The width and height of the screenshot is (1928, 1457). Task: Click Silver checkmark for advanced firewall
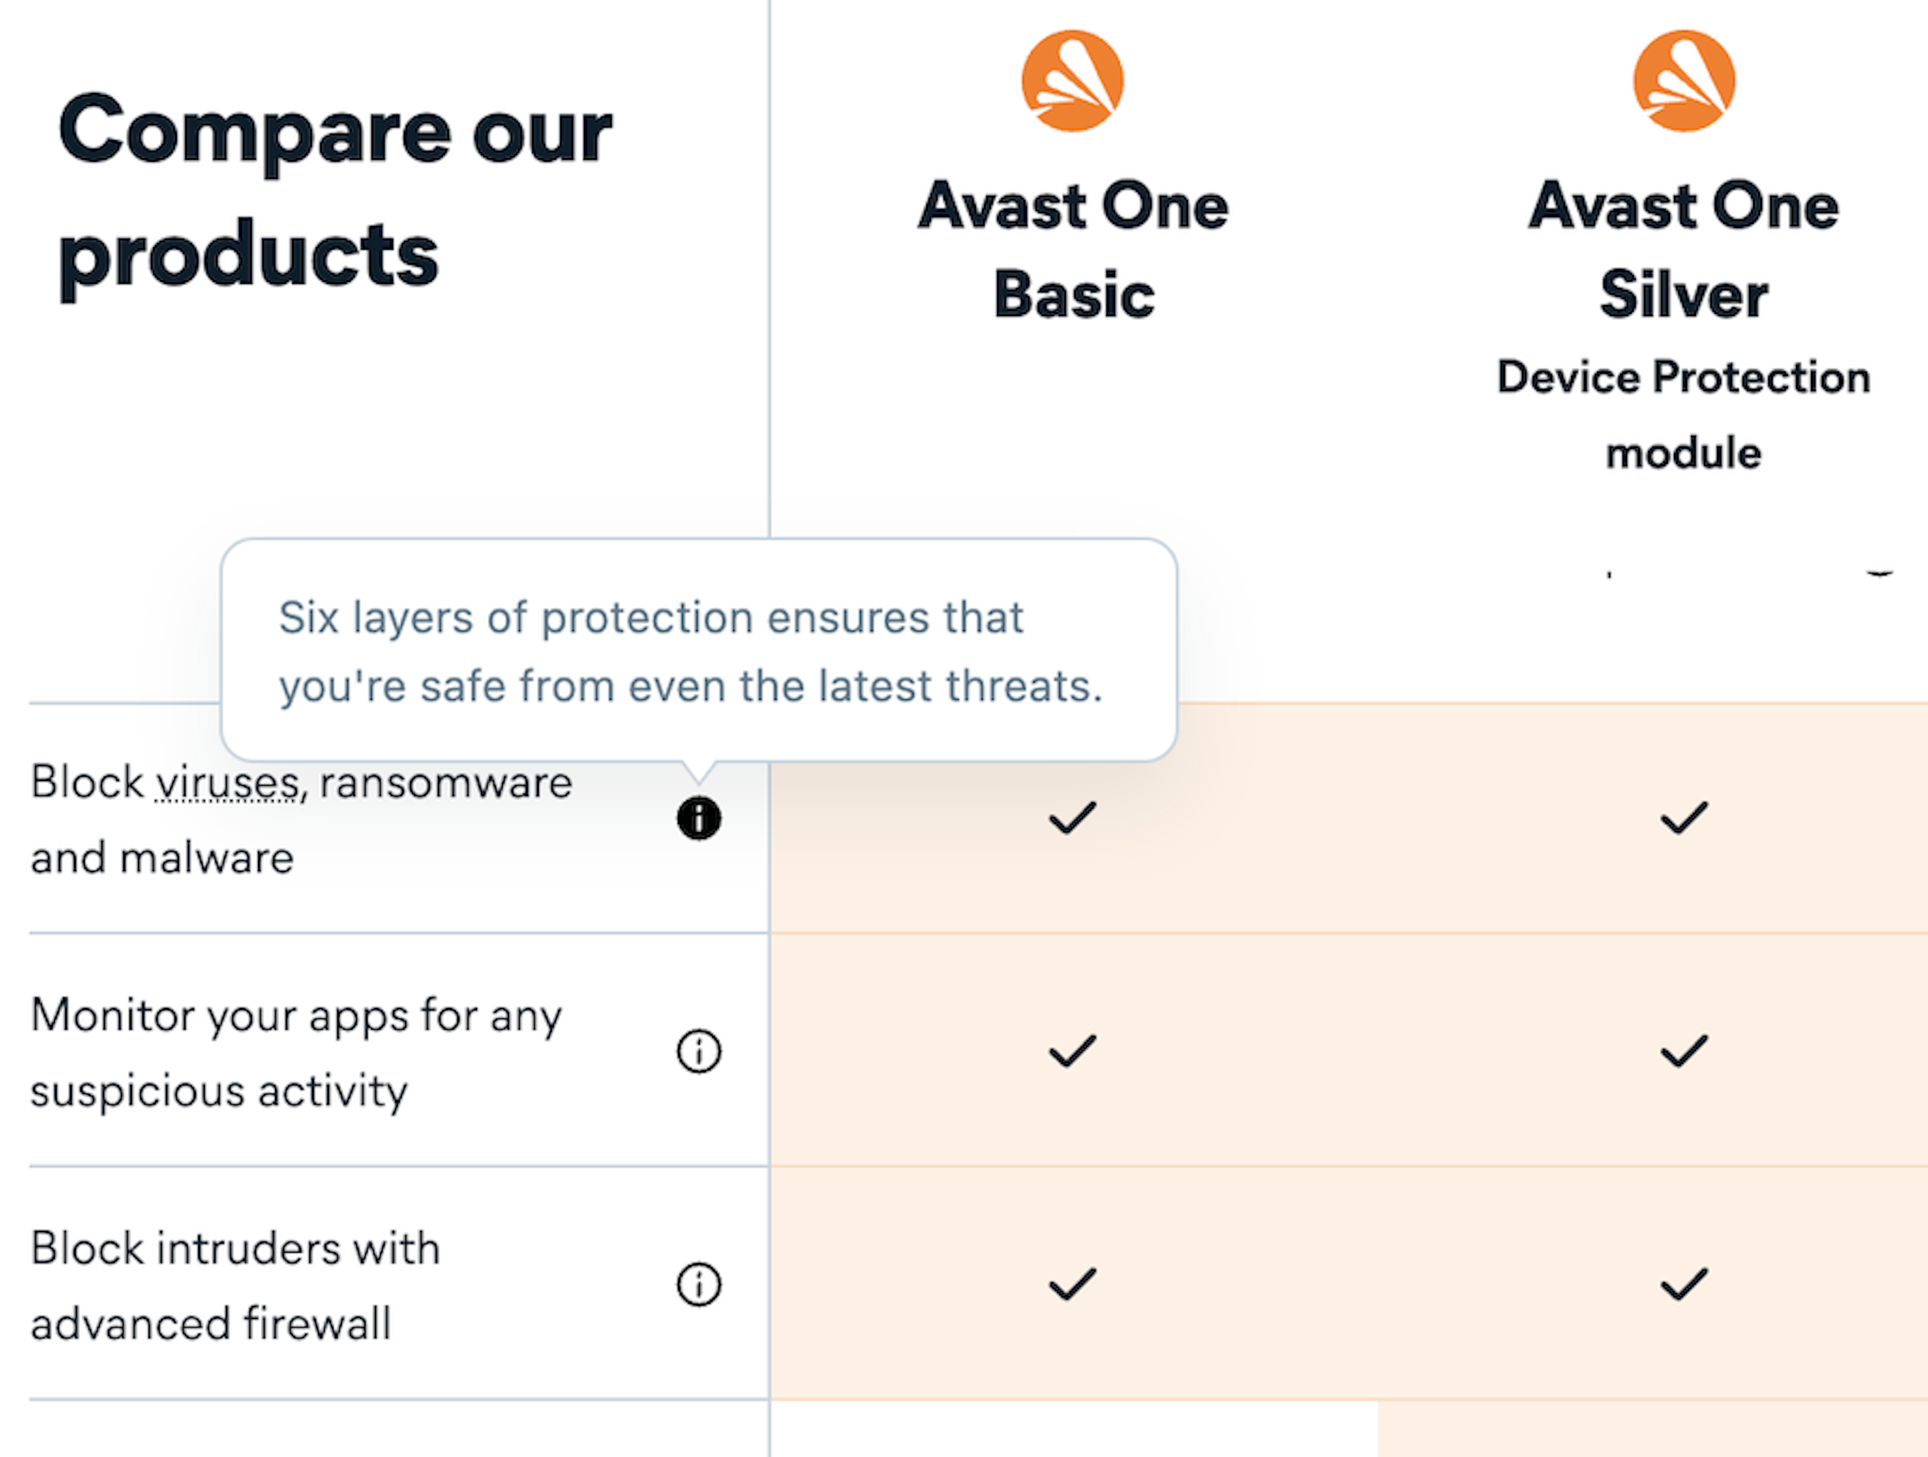tap(1684, 1284)
